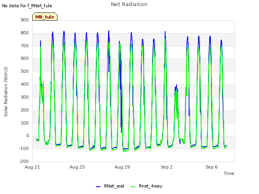Viewport: 259px width, 194px height.
Task: Click the blue RNet_wat legend color marker
Action: click(x=98, y=187)
